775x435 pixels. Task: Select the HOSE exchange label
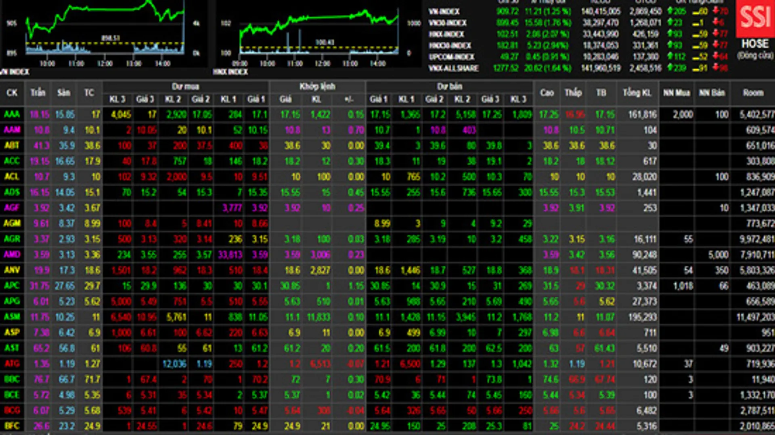[755, 44]
